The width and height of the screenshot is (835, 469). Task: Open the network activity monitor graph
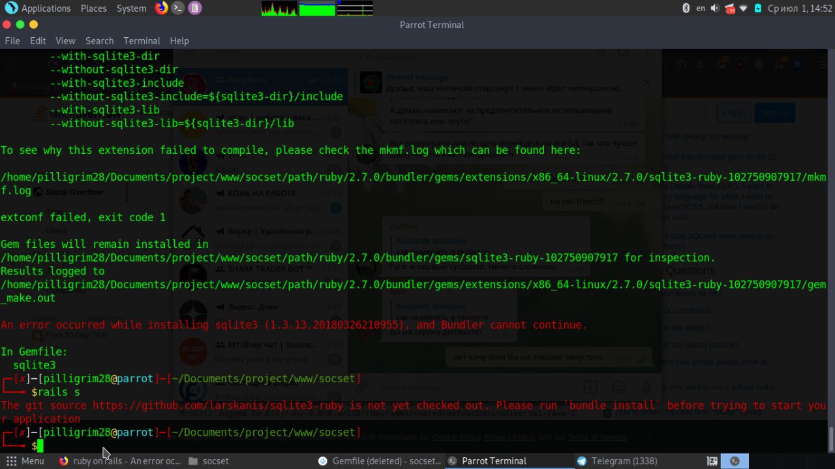click(x=355, y=8)
